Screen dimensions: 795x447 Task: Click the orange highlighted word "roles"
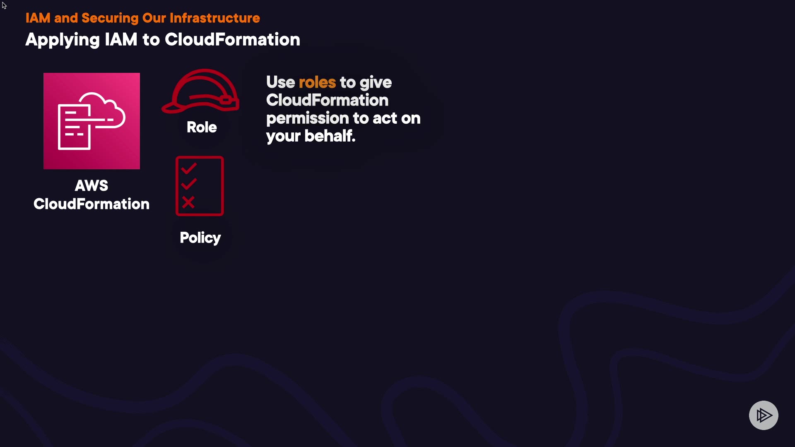tap(317, 82)
